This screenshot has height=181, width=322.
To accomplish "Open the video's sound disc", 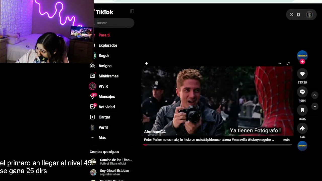I will coord(302,146).
